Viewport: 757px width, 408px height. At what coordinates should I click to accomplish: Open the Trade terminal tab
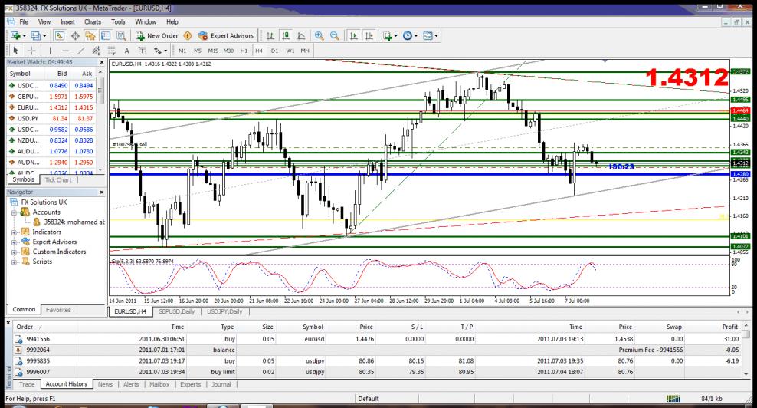tap(26, 383)
